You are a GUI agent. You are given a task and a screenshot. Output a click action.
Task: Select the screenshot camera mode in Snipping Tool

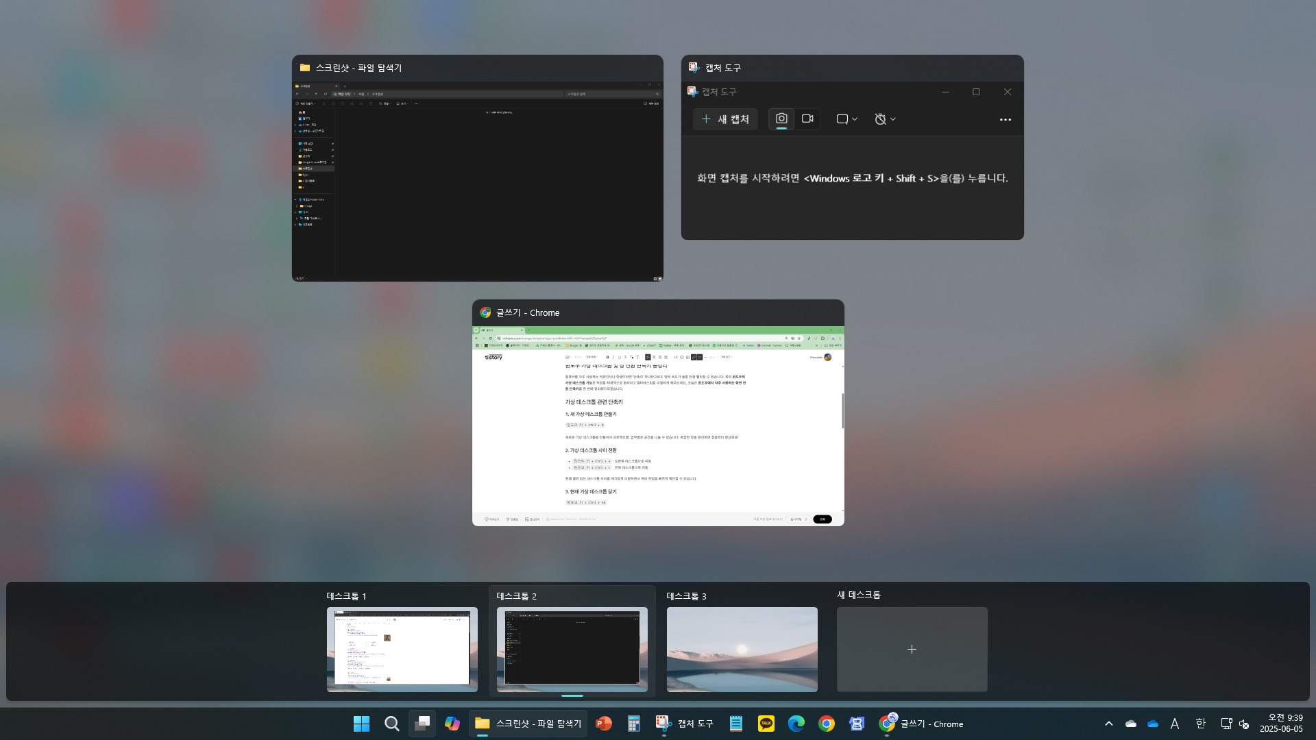pyautogui.click(x=781, y=119)
